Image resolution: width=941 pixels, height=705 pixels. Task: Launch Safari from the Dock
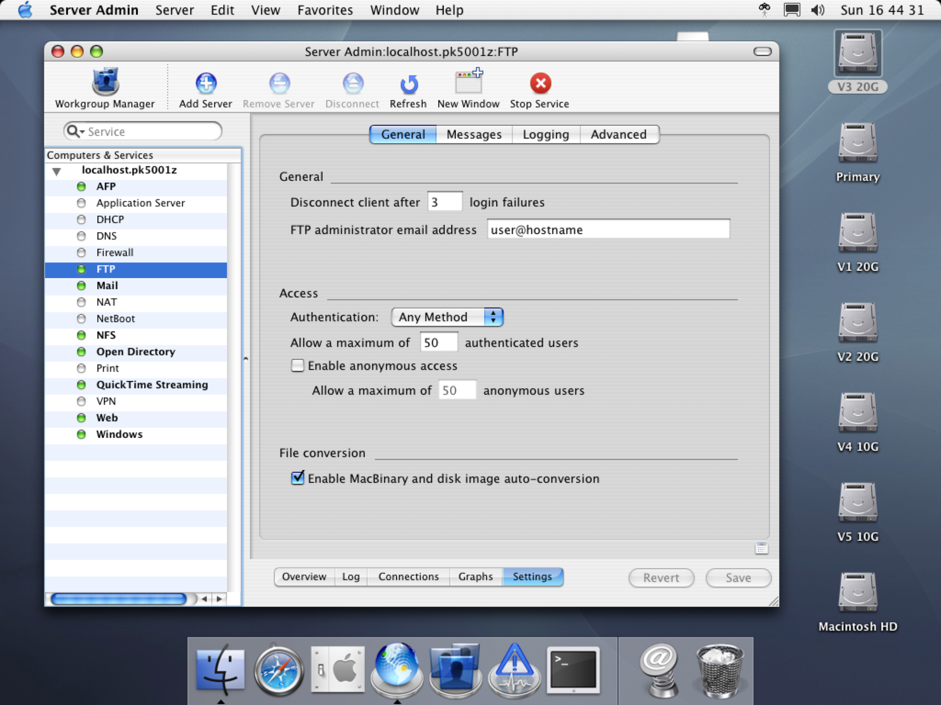pyautogui.click(x=279, y=671)
